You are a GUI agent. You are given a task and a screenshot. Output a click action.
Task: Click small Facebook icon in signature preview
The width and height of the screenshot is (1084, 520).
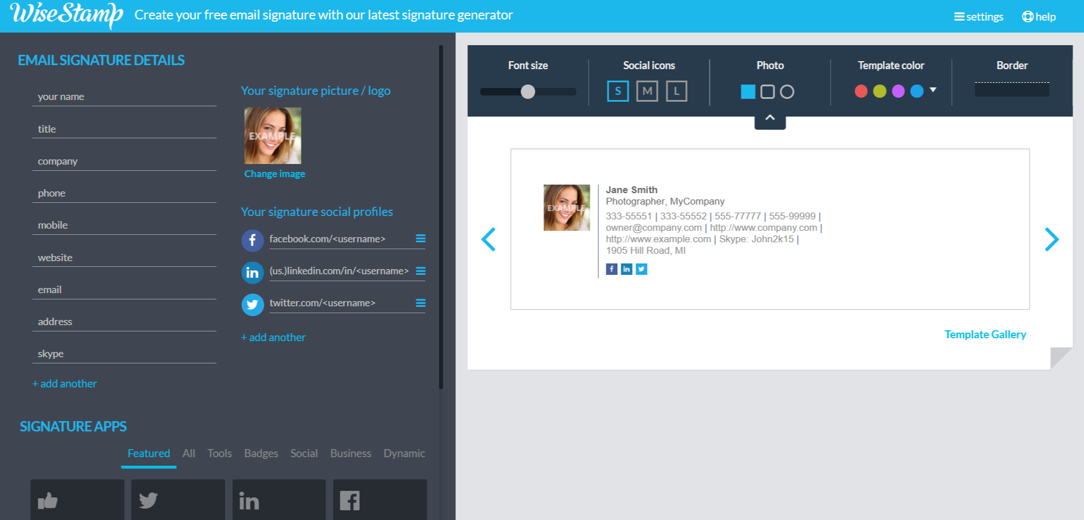pyautogui.click(x=612, y=269)
